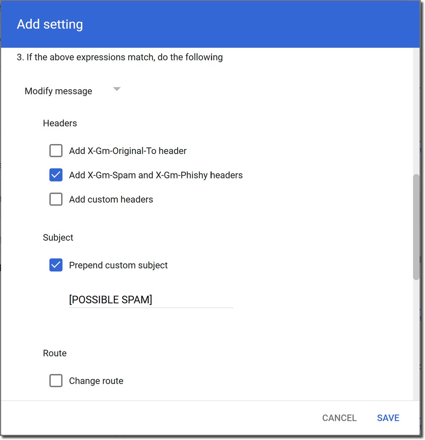Click the [POSSIBLE SPAM] subject text field
Image resolution: width=425 pixels, height=440 pixels.
pyautogui.click(x=150, y=300)
